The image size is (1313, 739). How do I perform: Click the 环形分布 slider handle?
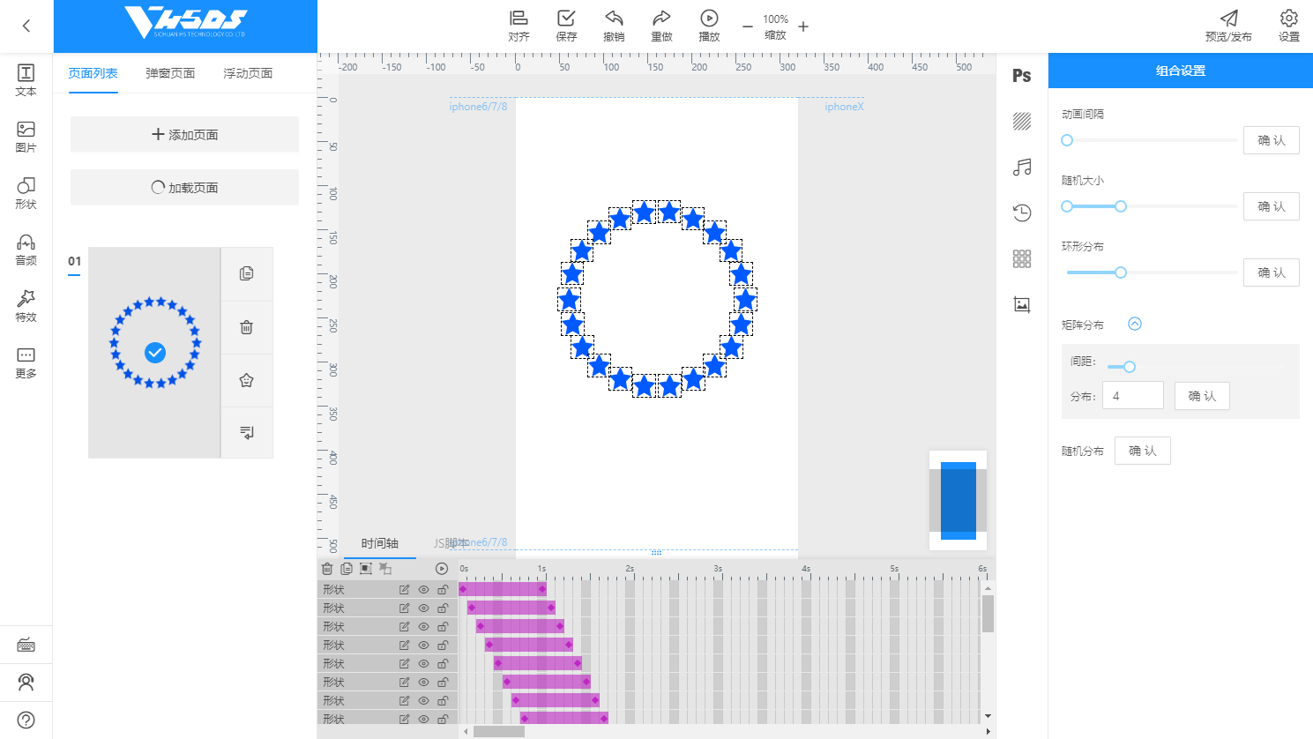(1121, 272)
